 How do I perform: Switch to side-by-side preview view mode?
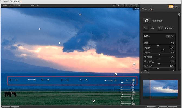20,5
